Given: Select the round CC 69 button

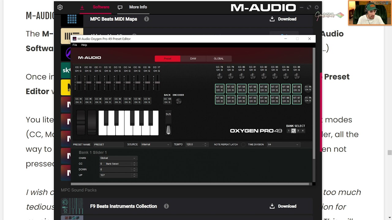Looking at the screenshot, I should (308, 100).
